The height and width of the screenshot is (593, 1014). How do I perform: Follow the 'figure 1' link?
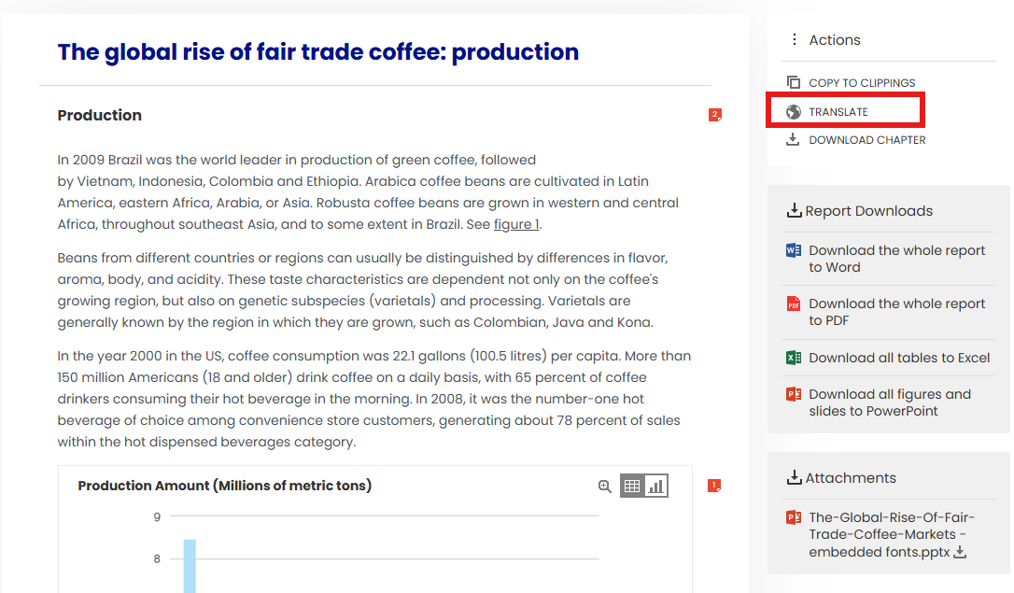pos(516,224)
